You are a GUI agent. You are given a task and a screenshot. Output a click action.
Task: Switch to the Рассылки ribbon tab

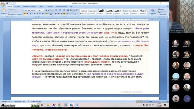pos(50,6)
